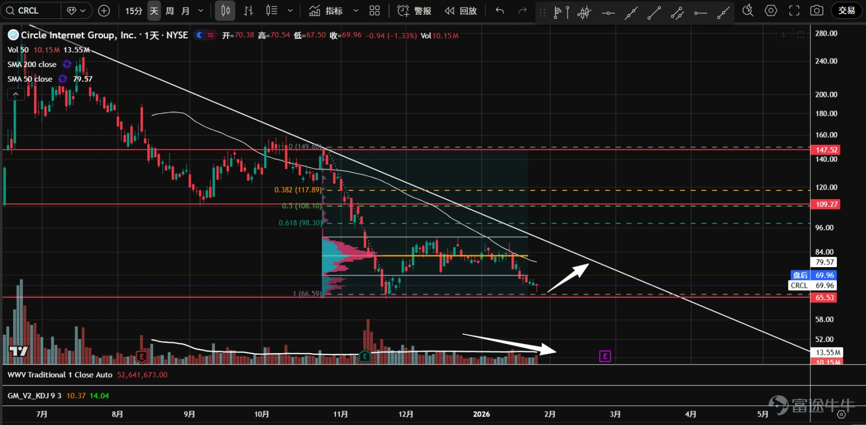Expand the chart type dropdown arrow
Screen dimensions: 866x425
(290, 11)
